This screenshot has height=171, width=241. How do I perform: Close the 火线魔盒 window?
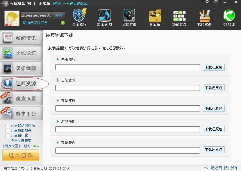pyautogui.click(x=236, y=2)
